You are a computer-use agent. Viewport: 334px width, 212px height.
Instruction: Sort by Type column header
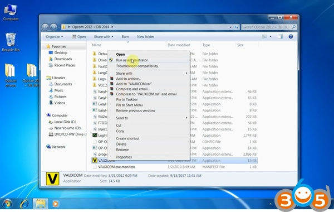click(206, 45)
